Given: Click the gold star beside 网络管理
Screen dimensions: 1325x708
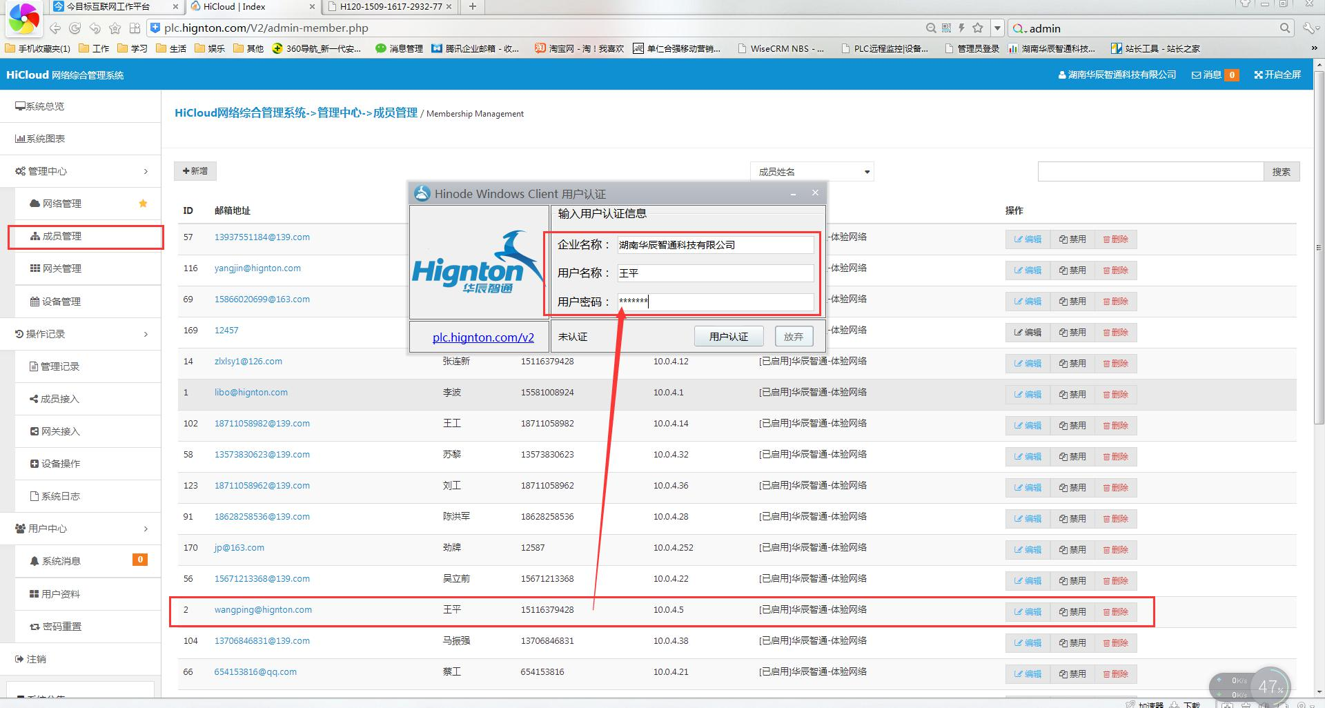Looking at the screenshot, I should (143, 204).
